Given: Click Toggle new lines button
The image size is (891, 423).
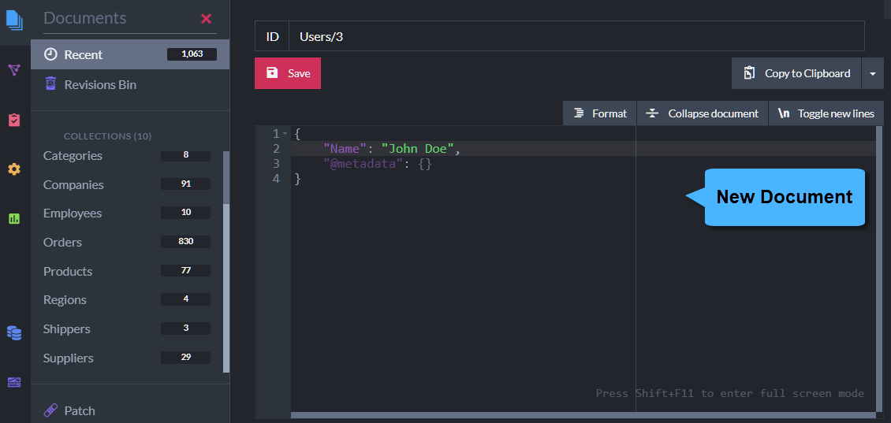Looking at the screenshot, I should click(826, 113).
